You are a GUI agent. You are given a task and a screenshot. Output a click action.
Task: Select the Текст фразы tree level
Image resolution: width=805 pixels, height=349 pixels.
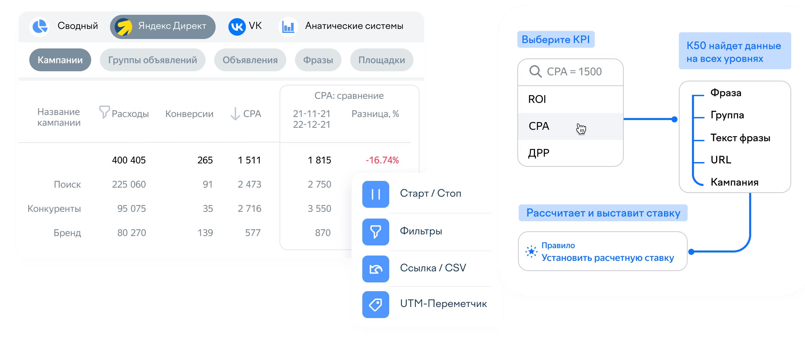pyautogui.click(x=740, y=138)
